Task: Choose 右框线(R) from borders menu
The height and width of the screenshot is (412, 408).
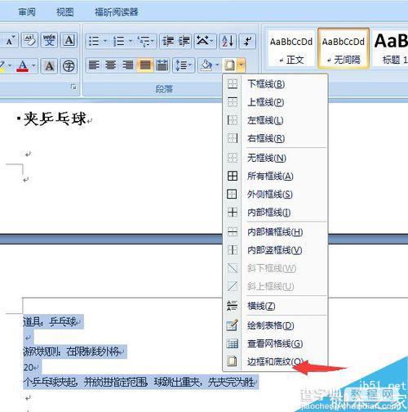Action: click(x=275, y=138)
